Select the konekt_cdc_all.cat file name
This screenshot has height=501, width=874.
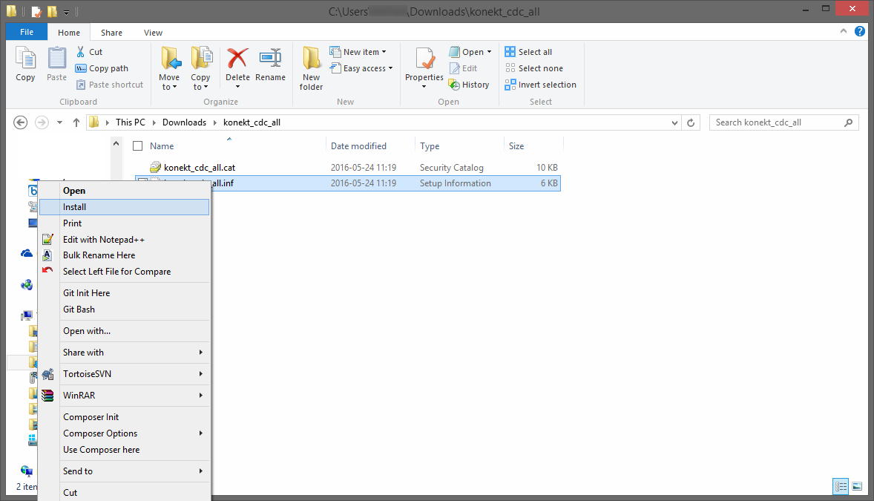point(200,168)
